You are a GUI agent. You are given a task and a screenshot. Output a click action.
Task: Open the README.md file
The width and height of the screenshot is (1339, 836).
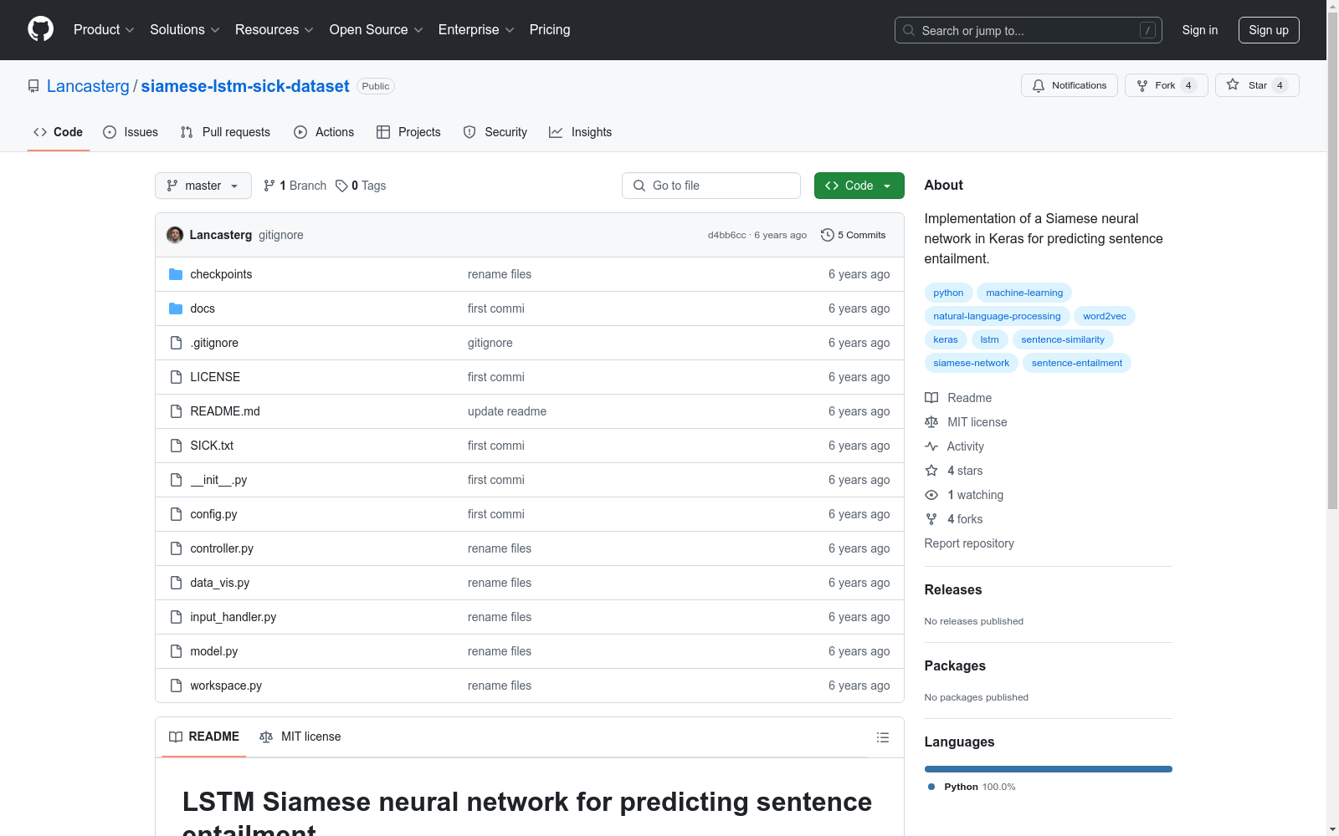pos(225,411)
